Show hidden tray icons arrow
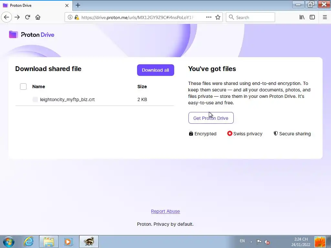The image size is (331, 248). click(x=251, y=242)
